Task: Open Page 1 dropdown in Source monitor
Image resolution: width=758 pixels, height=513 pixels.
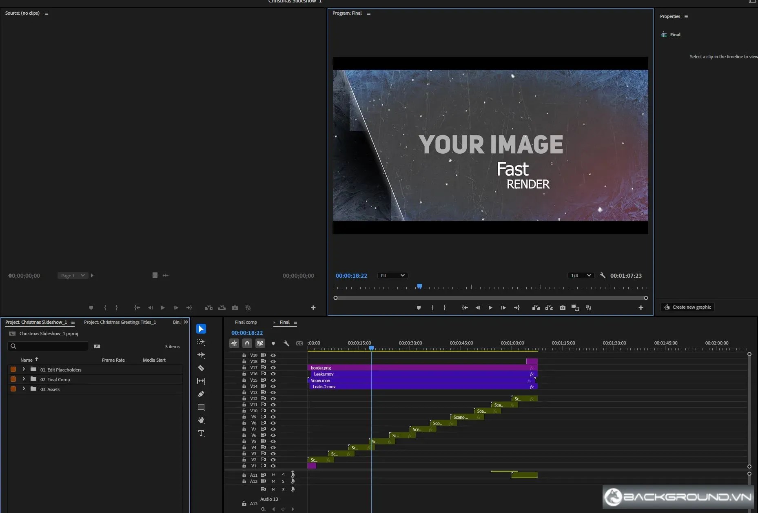Action: pyautogui.click(x=73, y=276)
